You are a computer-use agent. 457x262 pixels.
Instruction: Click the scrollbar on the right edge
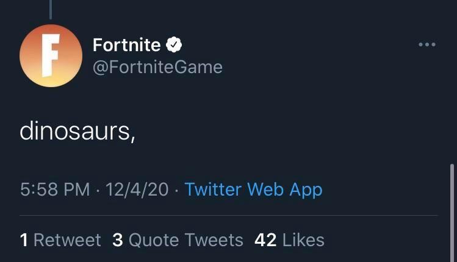(x=452, y=207)
